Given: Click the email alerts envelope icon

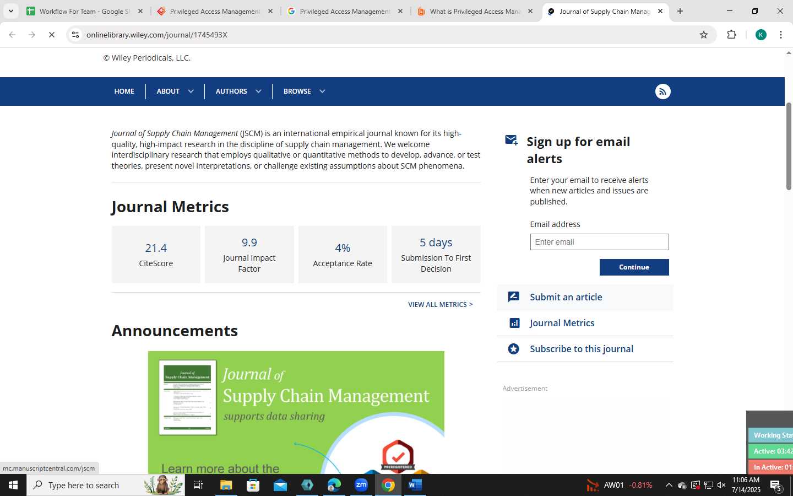Looking at the screenshot, I should tap(512, 141).
